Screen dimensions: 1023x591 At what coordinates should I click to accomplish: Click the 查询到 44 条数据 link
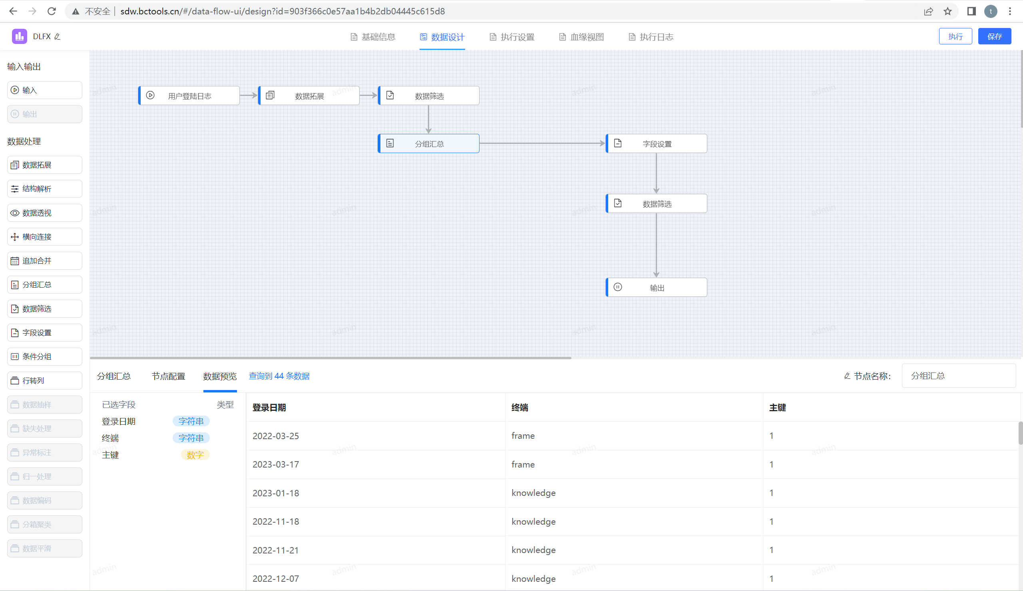click(279, 376)
